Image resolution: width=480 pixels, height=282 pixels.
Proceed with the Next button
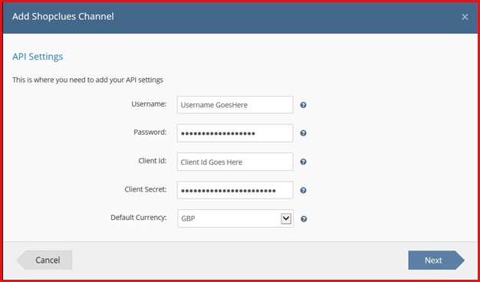pos(436,260)
